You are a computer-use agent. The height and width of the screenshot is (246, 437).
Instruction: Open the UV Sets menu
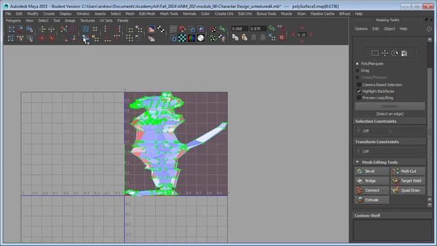[x=106, y=20]
